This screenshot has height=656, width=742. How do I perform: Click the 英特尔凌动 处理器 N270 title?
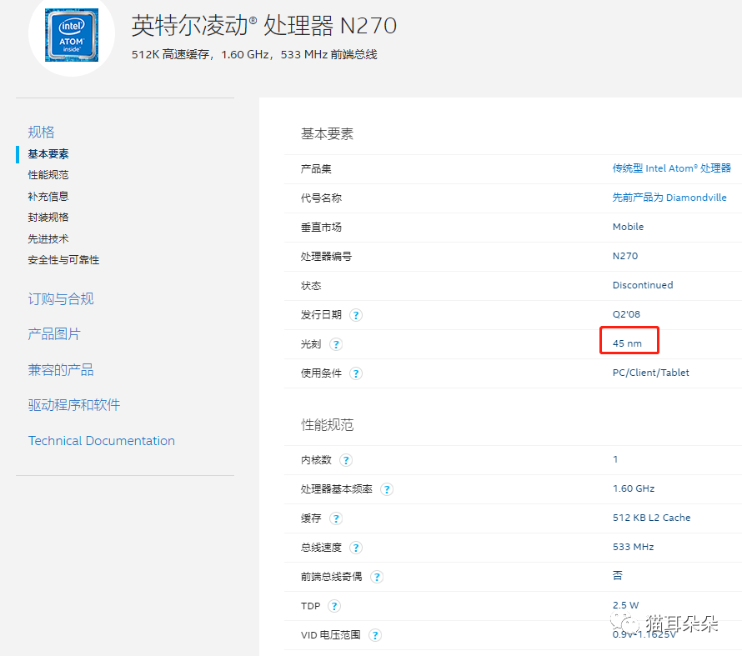264,26
